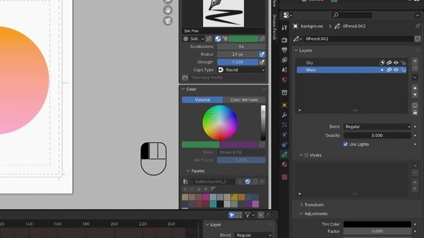Click the purple secondary color swatch
Screen dimensions: 424x238
(x=239, y=145)
